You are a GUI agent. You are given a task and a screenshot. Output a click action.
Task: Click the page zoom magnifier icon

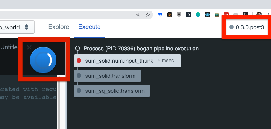[138, 15]
